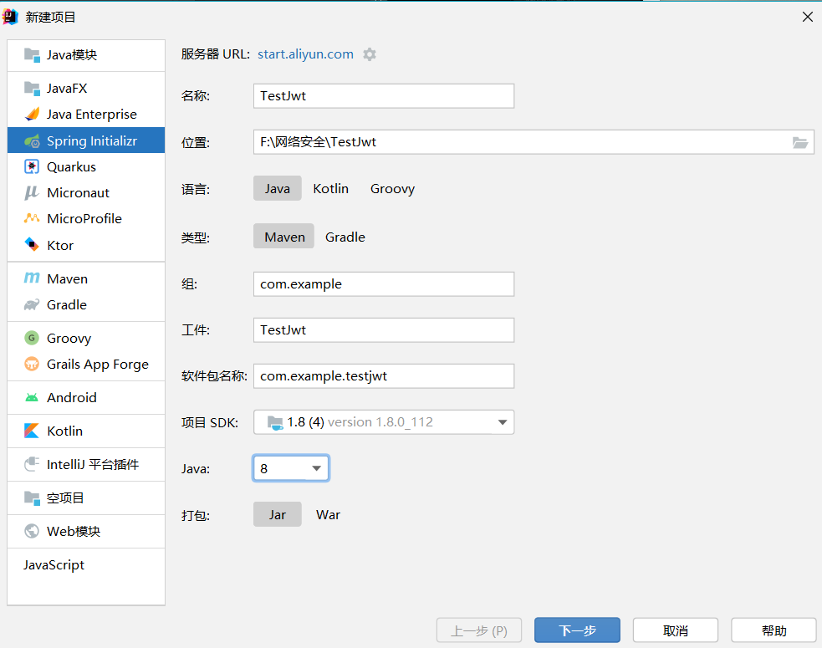Open the 项目 SDK dropdown
Screen dimensions: 822x648
(383, 423)
